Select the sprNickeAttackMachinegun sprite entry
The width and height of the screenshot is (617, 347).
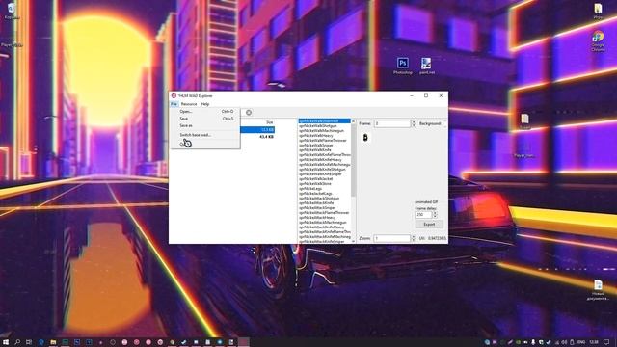coord(324,223)
